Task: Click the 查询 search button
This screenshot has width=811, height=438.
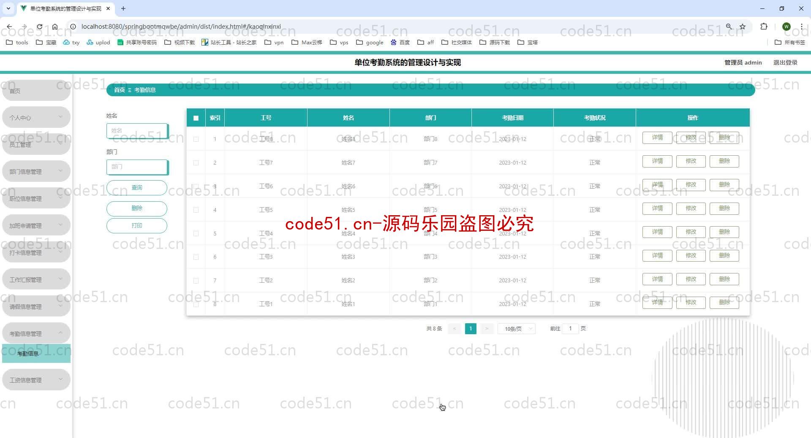Action: 137,187
